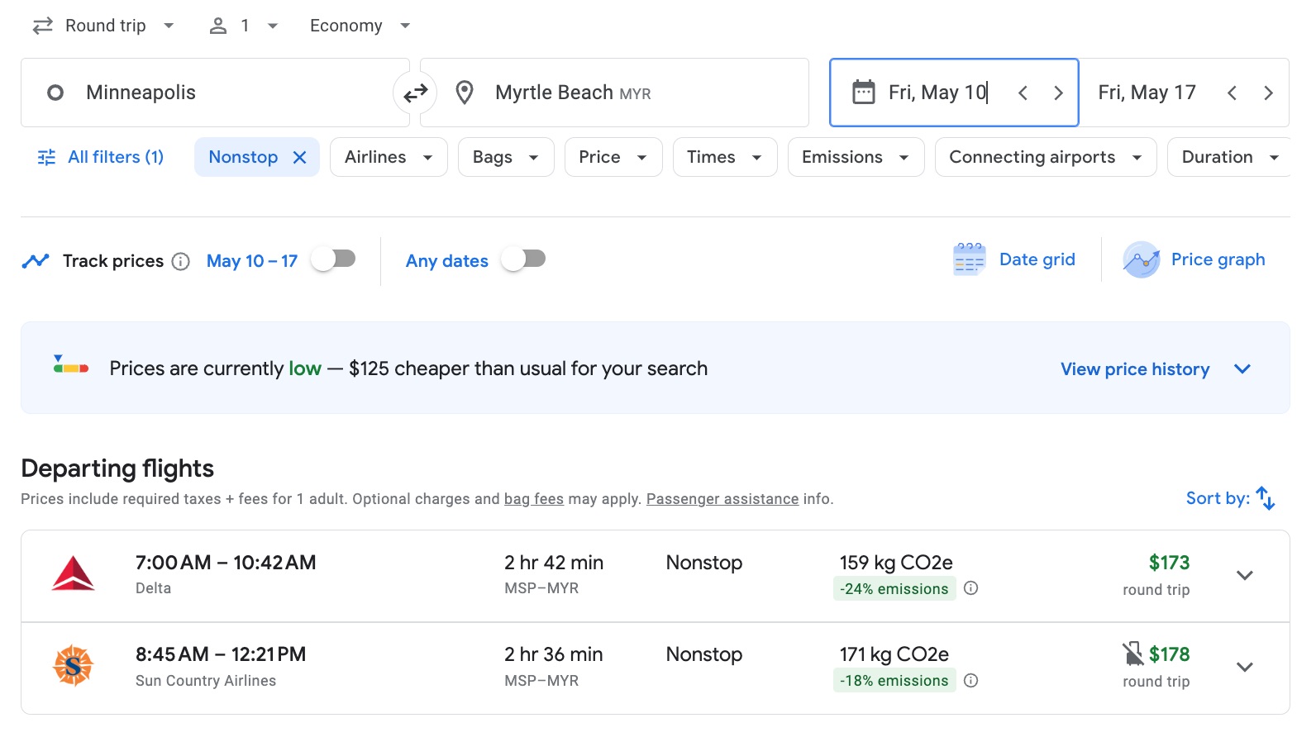Click the Track prices info icon
The width and height of the screenshot is (1316, 737).
coord(181,262)
